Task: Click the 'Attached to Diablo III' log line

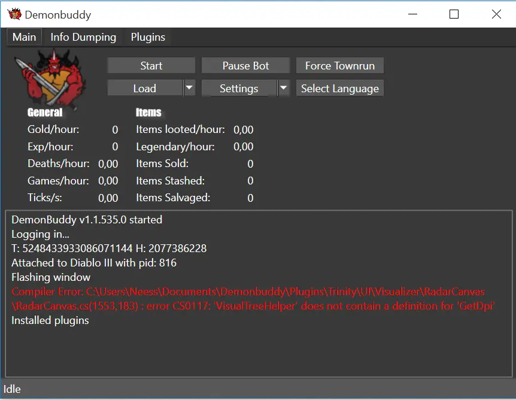Action: 94,263
